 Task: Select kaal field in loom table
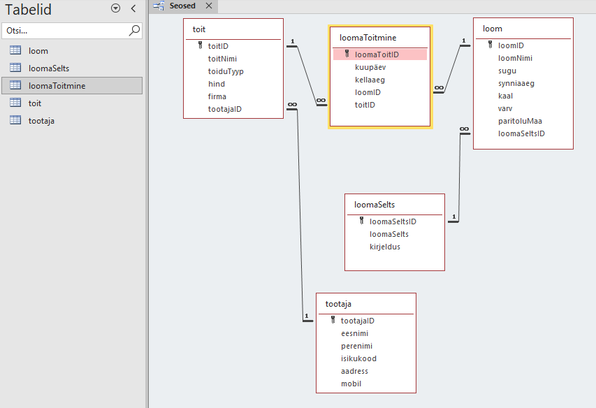(506, 96)
